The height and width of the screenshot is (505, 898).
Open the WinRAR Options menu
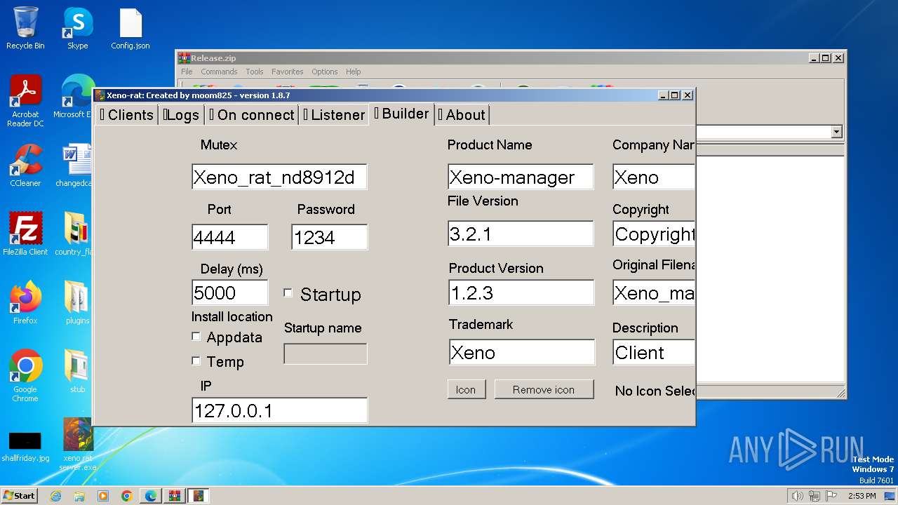tap(325, 72)
